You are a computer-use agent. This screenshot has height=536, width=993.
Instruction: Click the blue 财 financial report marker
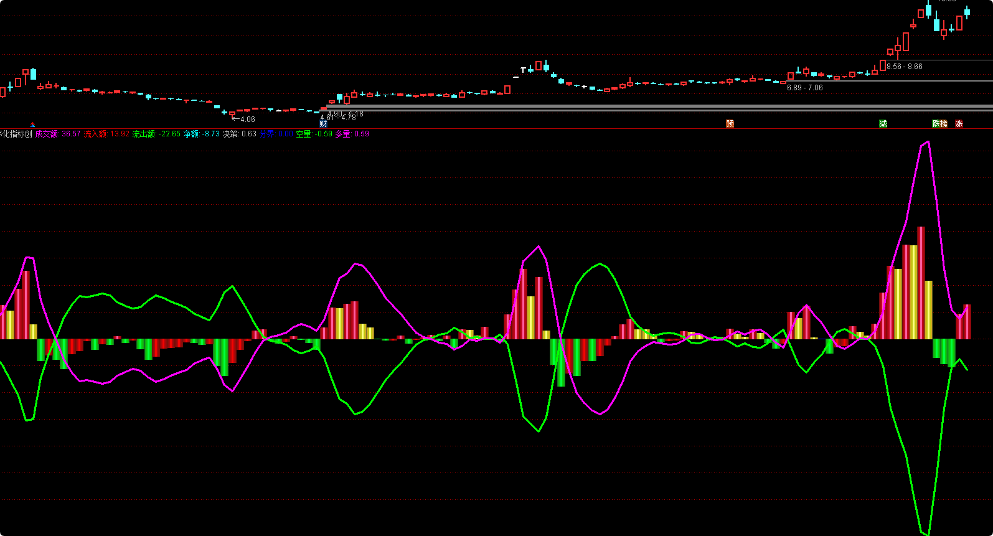tap(323, 124)
